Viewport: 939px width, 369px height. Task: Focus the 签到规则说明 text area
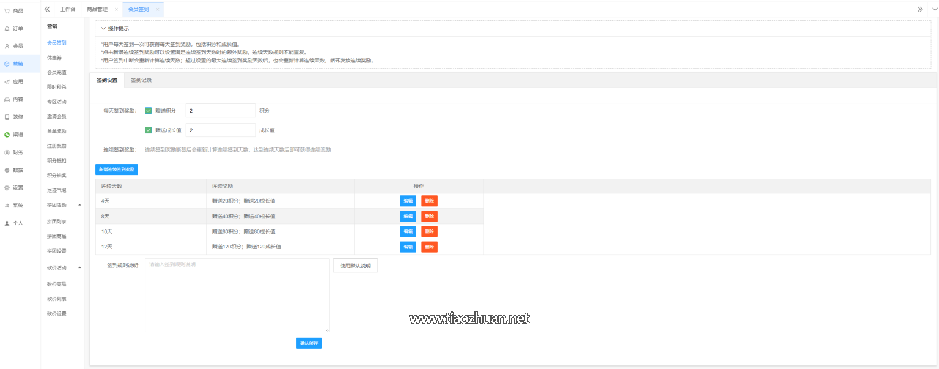pos(237,295)
